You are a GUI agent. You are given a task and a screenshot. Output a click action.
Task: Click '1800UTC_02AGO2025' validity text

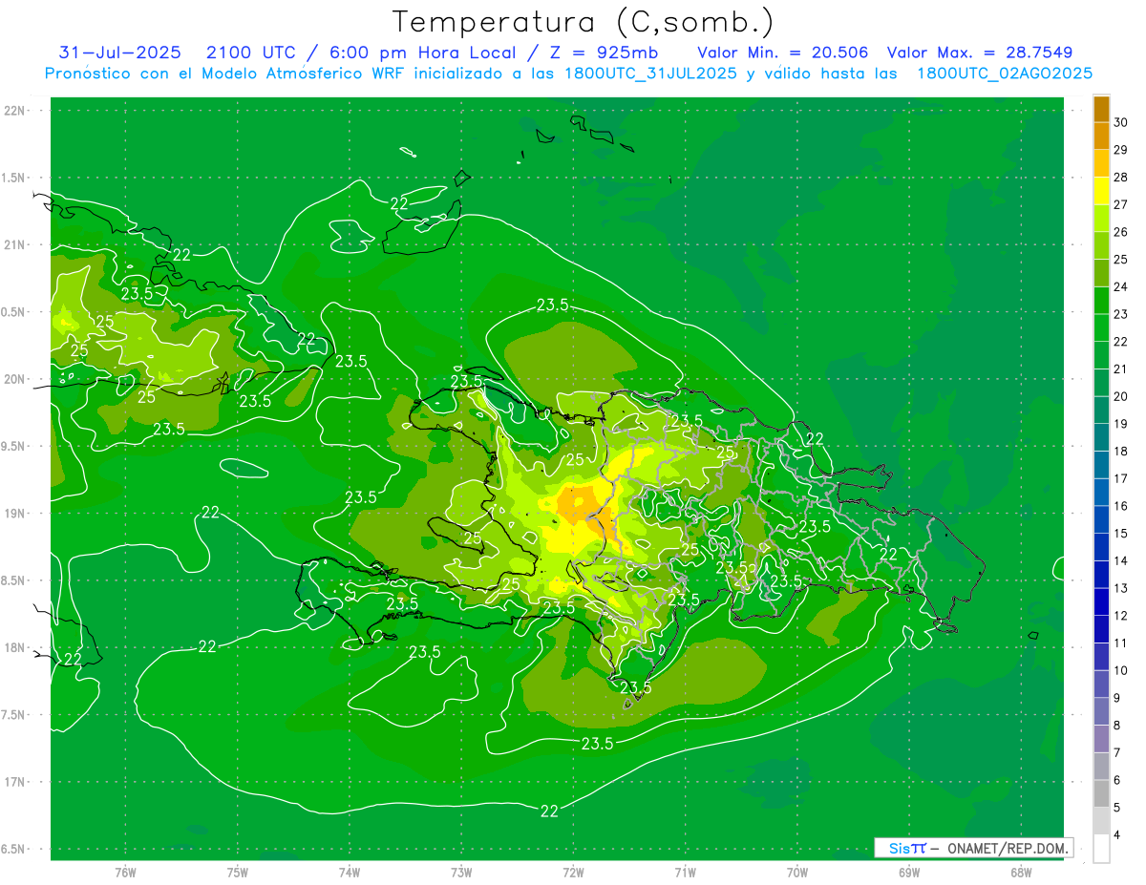pyautogui.click(x=1004, y=74)
